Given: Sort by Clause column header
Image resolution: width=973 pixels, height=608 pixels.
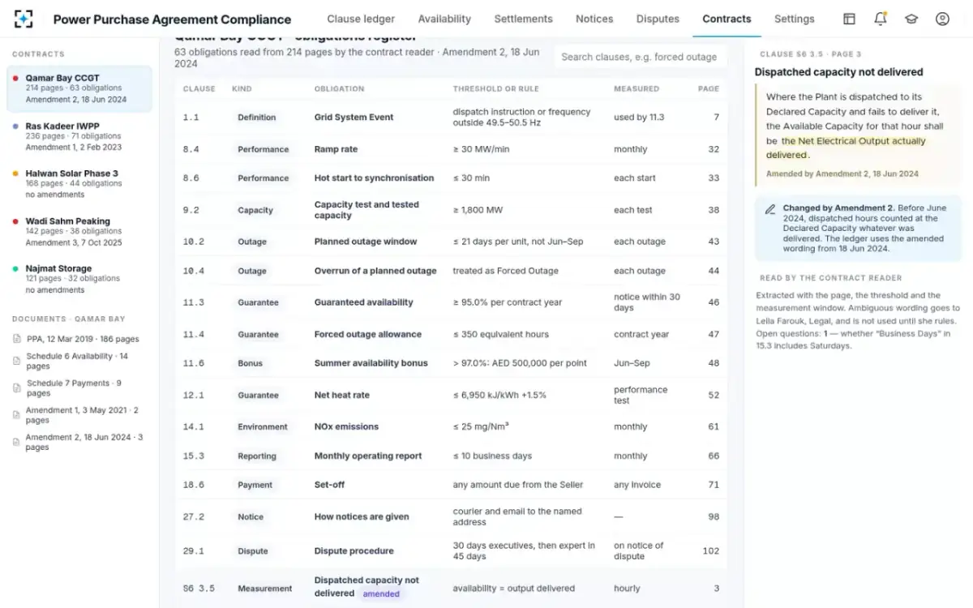Looking at the screenshot, I should point(199,89).
